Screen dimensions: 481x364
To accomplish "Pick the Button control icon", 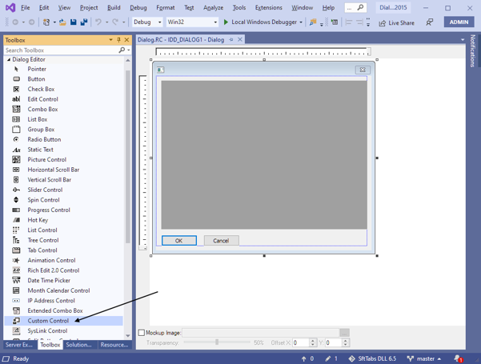I will [16, 79].
